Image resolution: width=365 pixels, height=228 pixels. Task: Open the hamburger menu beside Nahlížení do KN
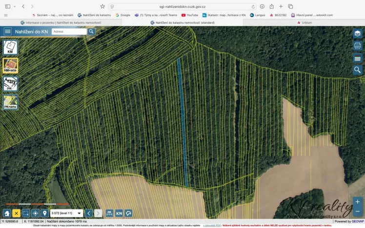[7, 31]
